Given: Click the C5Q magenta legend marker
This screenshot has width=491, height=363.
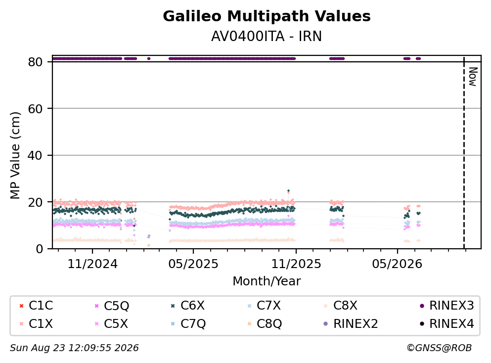Looking at the screenshot, I should pos(96,306).
